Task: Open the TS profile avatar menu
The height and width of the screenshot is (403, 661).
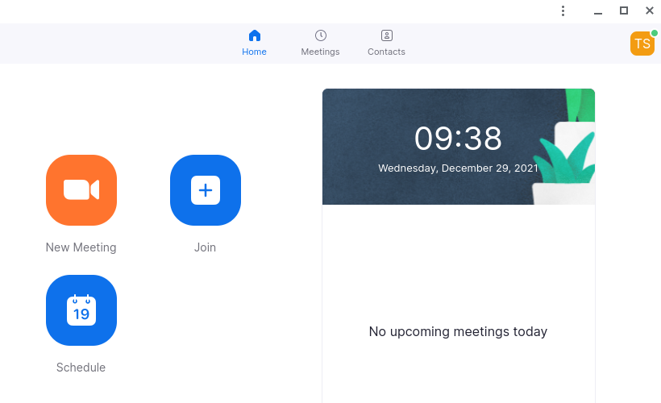Action: 642,44
